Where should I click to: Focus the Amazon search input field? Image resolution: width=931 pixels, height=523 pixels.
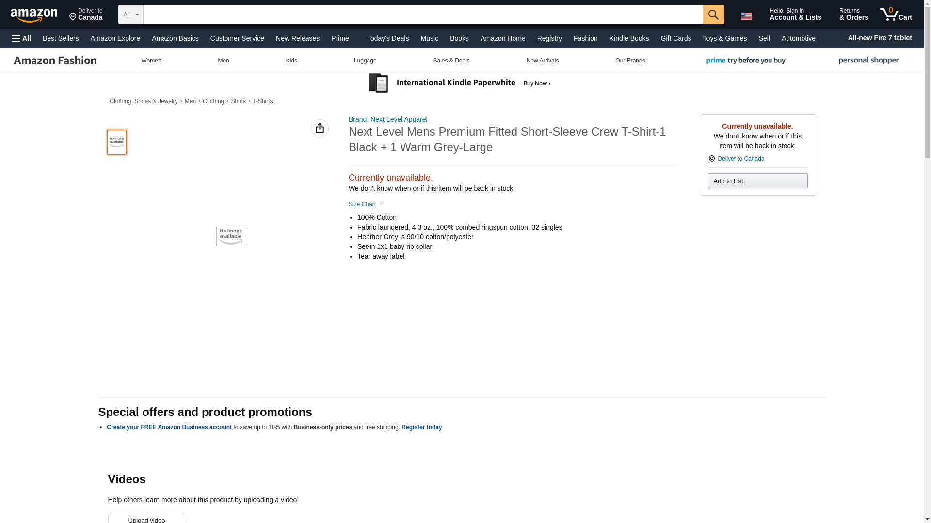(x=422, y=15)
